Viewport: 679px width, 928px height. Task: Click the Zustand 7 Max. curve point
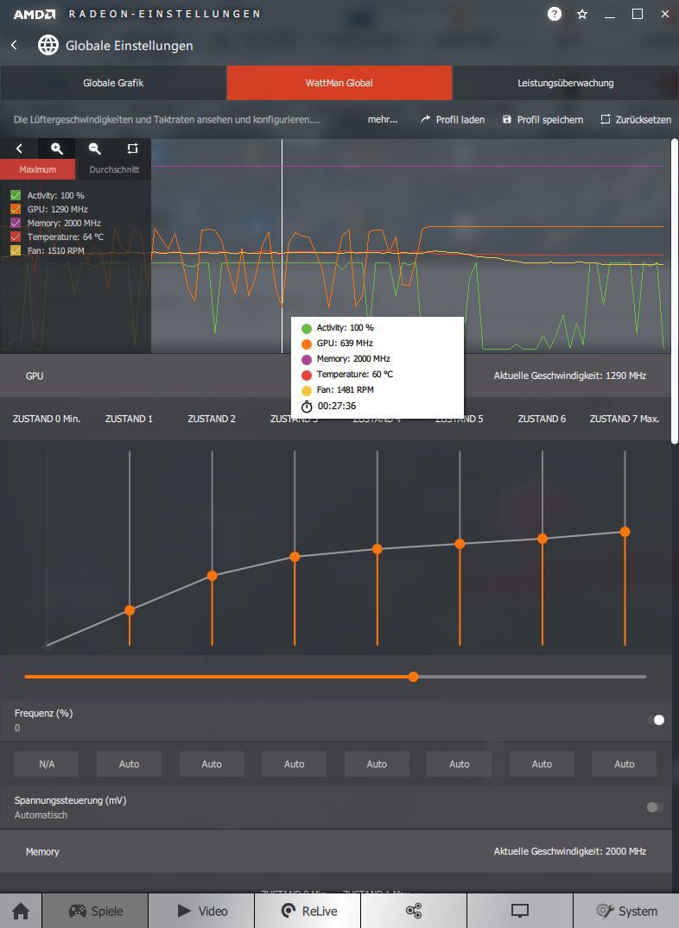[625, 532]
